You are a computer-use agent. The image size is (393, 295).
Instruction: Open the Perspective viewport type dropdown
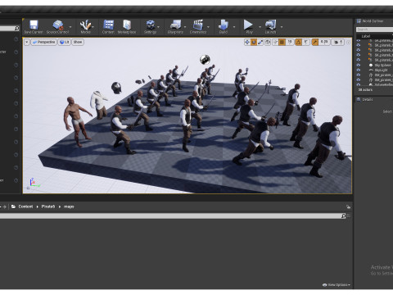(x=43, y=42)
